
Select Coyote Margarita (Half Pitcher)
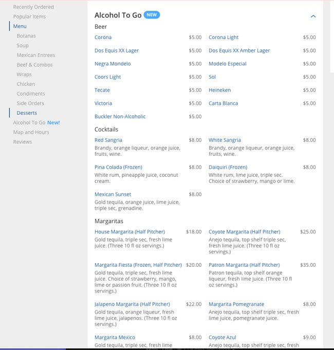(244, 232)
